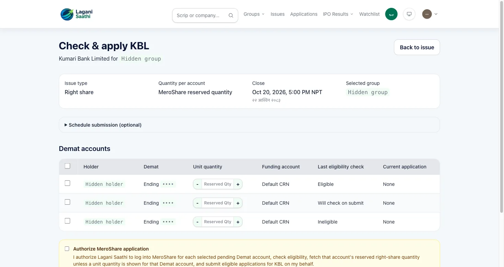Open the Applications page
This screenshot has height=267, width=504.
coord(304,14)
